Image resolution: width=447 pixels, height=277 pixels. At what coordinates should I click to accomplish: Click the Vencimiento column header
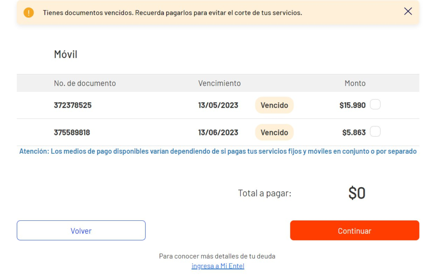(220, 83)
